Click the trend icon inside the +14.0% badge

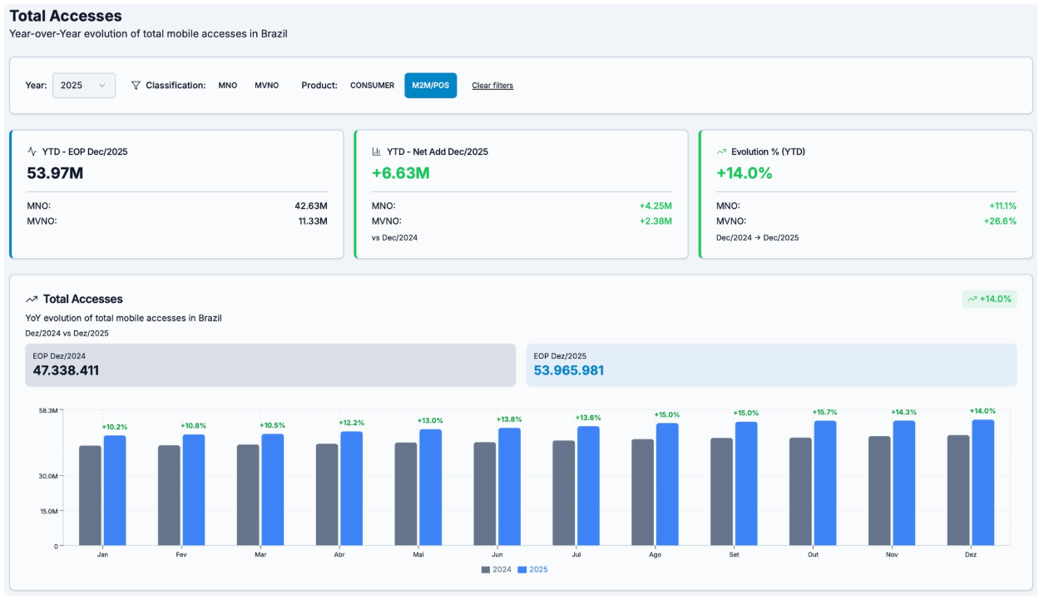(x=973, y=299)
